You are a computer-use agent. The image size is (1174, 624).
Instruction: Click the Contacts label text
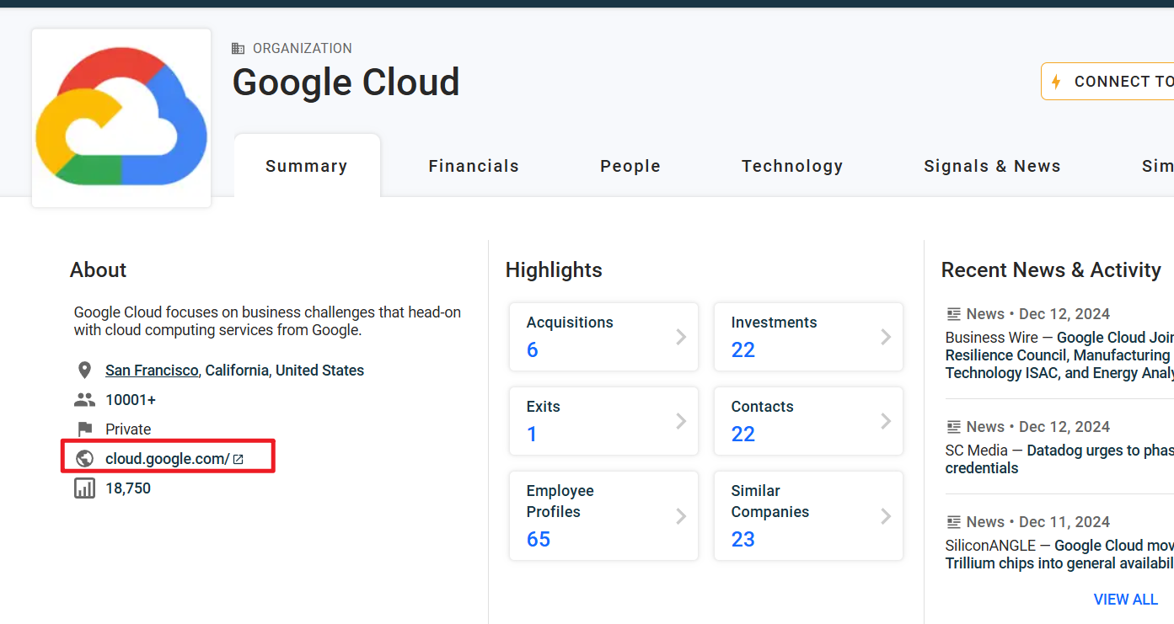click(x=763, y=407)
